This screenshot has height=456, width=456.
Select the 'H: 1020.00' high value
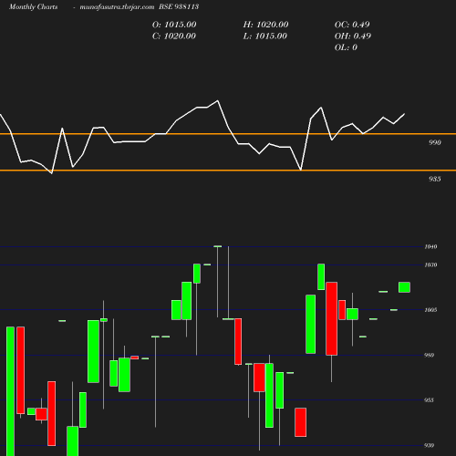[x=265, y=25]
